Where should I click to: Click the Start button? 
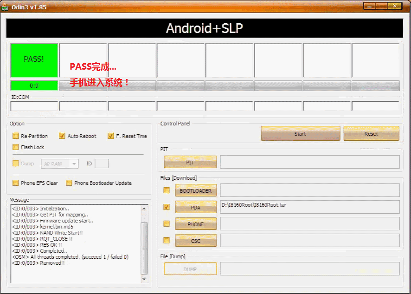click(x=301, y=134)
